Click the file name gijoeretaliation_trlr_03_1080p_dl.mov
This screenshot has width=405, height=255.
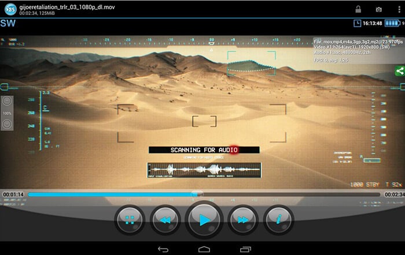pos(67,7)
